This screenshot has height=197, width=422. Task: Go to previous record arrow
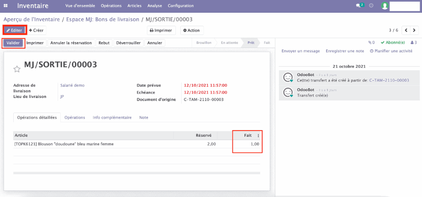click(406, 30)
